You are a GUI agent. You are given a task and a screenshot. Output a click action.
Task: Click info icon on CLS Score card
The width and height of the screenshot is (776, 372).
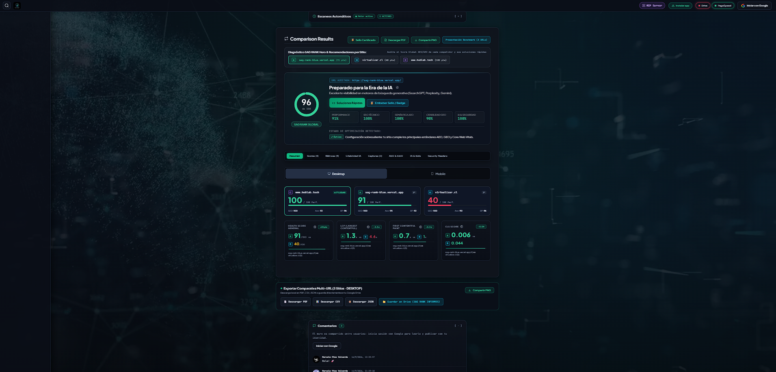[x=462, y=227]
